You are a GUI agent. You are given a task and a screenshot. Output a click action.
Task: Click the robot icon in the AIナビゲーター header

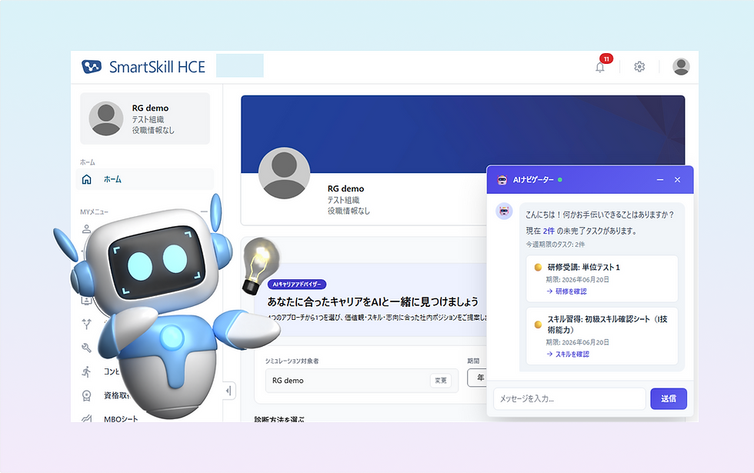[x=502, y=180]
